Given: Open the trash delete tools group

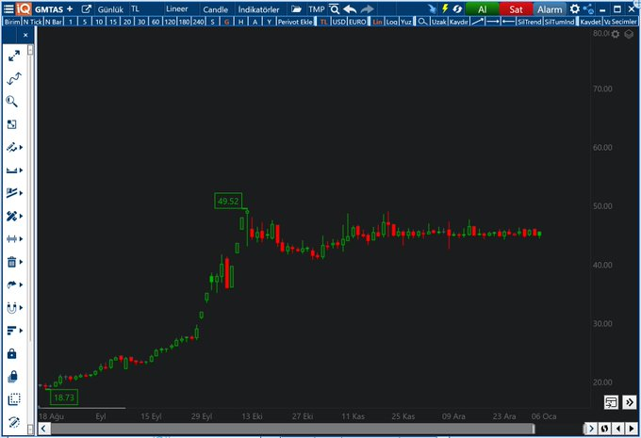Looking at the screenshot, I should [14, 262].
